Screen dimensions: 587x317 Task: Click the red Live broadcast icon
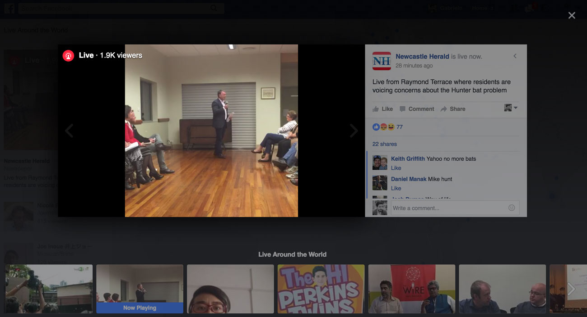click(x=68, y=55)
